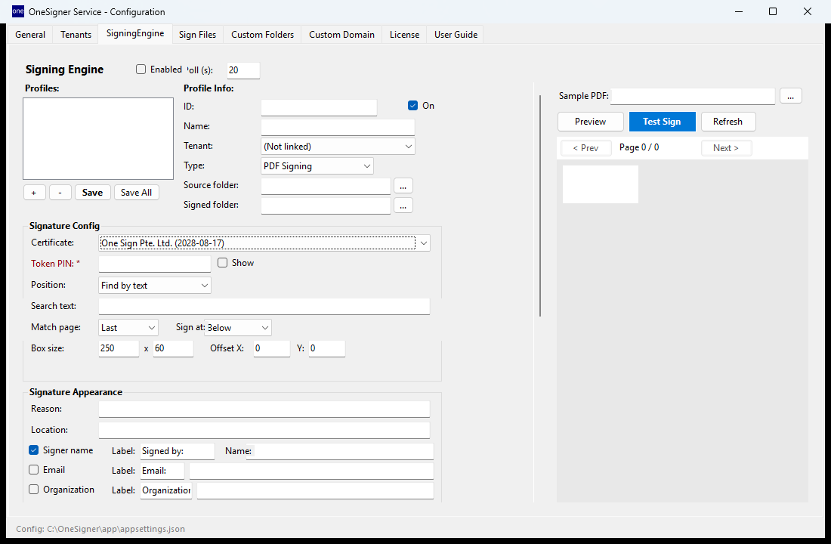Open the Match page dropdown Last
831x544 pixels.
128,328
